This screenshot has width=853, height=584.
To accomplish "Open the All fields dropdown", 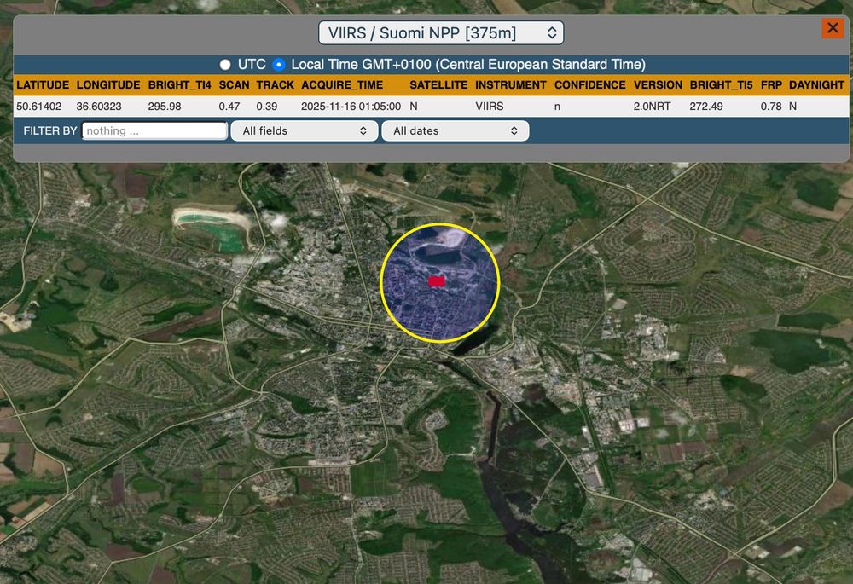I will pos(305,131).
